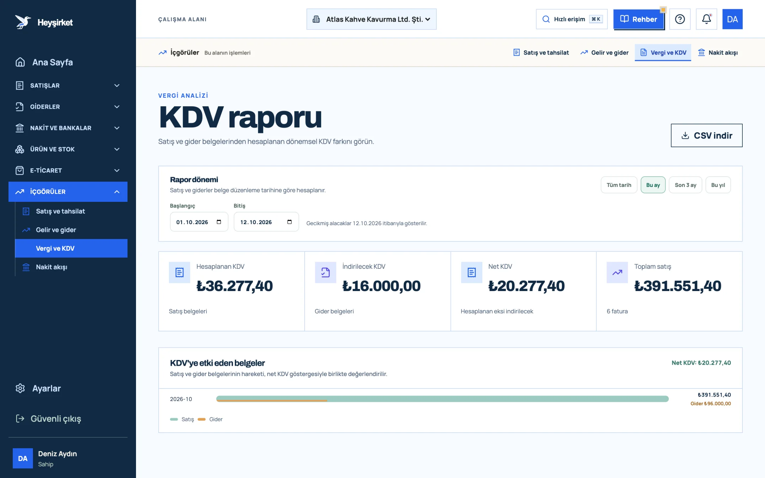Open the help question mark icon

point(680,19)
